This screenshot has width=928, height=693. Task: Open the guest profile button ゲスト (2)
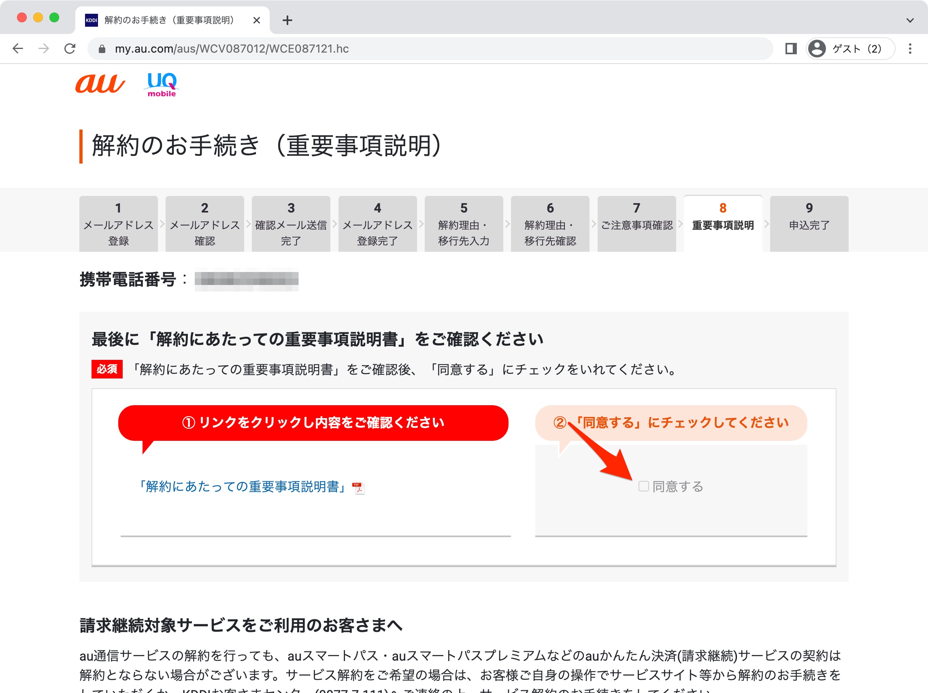click(850, 49)
